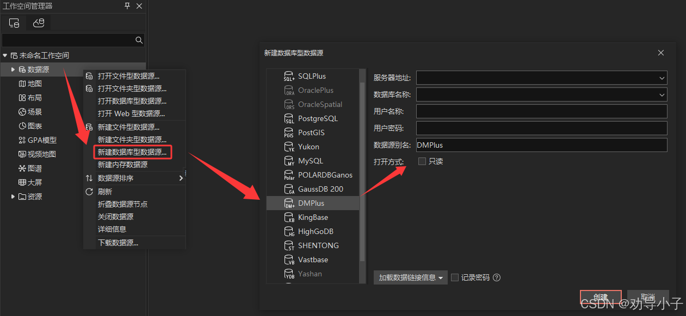Click the search magnifier icon in workspace manager
This screenshot has width=686, height=316.
[x=139, y=40]
